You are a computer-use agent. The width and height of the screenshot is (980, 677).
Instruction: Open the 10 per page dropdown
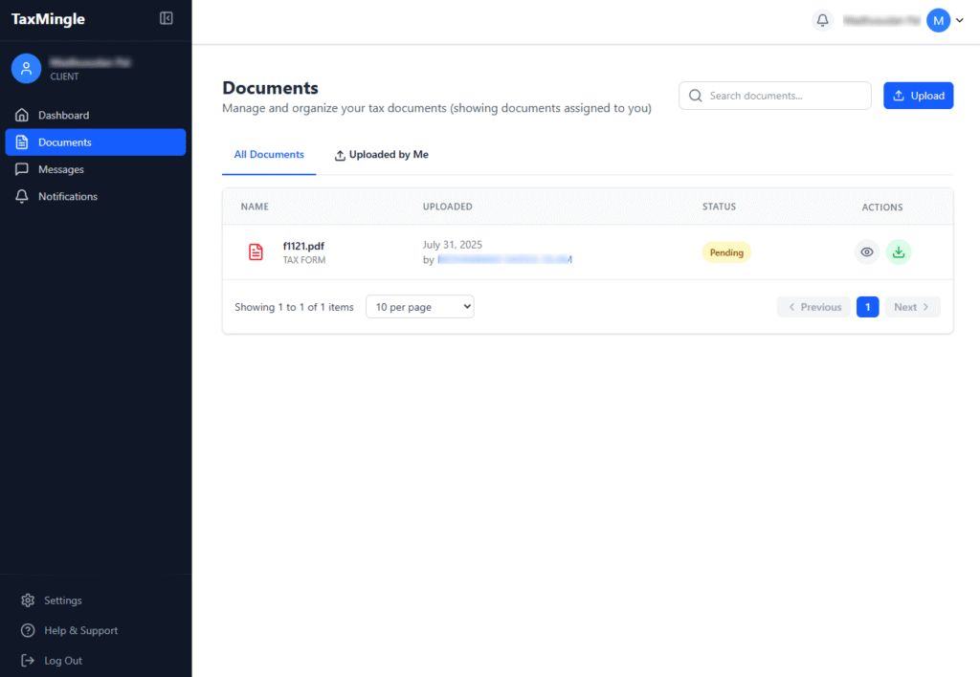point(420,307)
